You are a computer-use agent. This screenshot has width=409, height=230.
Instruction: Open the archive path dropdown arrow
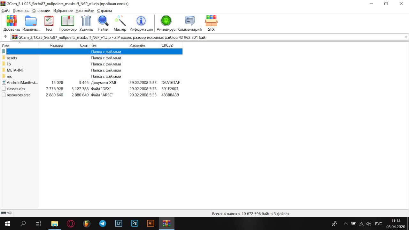pyautogui.click(x=406, y=37)
